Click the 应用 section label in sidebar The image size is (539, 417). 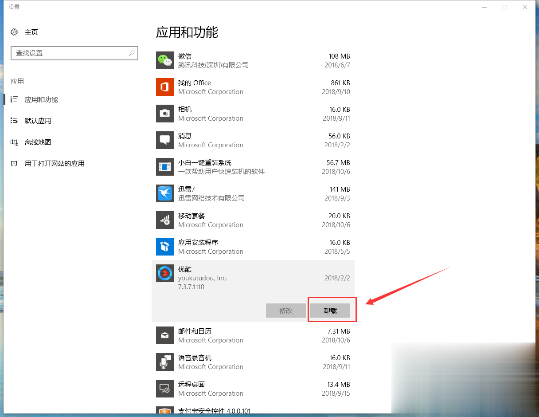pyautogui.click(x=17, y=82)
